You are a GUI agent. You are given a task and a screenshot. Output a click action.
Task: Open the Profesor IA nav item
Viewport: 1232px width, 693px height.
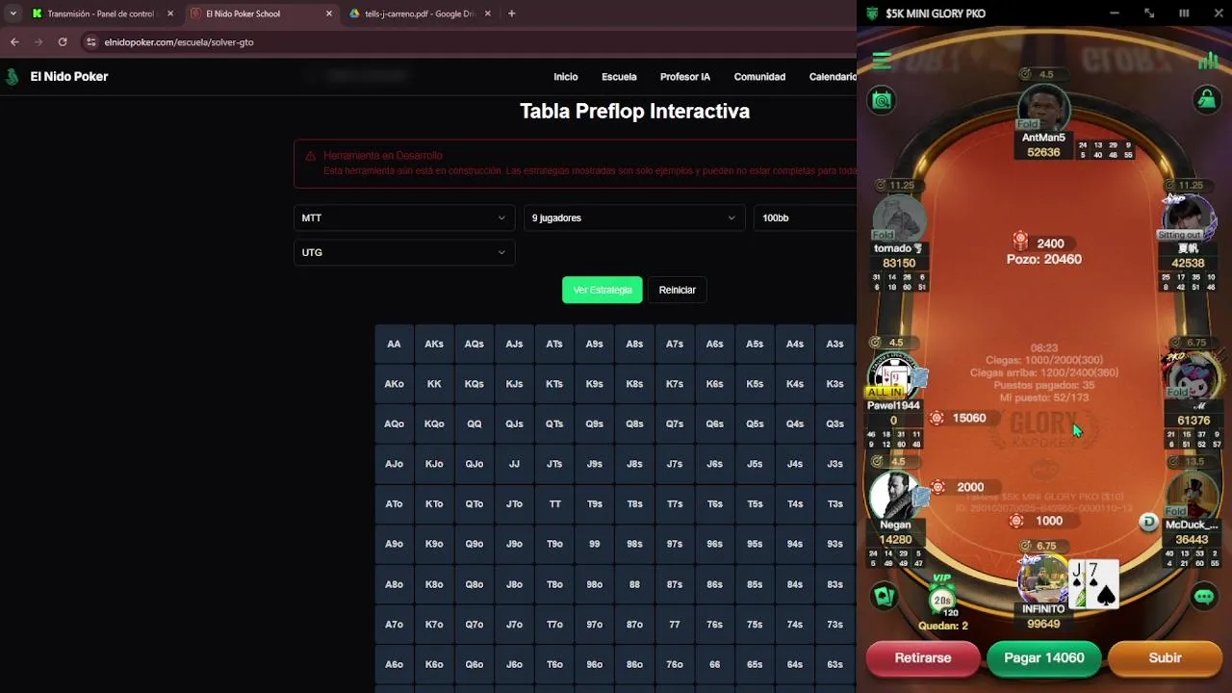(685, 77)
